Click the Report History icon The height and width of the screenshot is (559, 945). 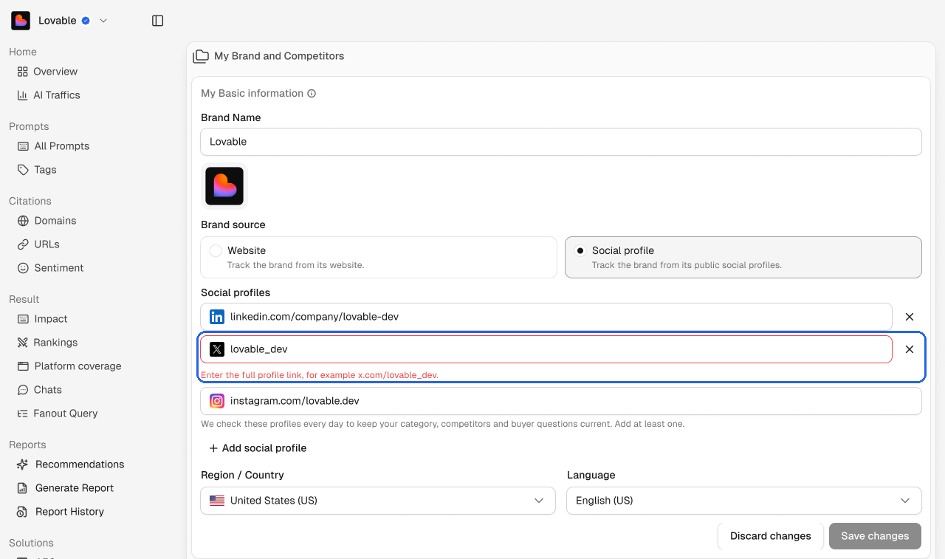[23, 512]
